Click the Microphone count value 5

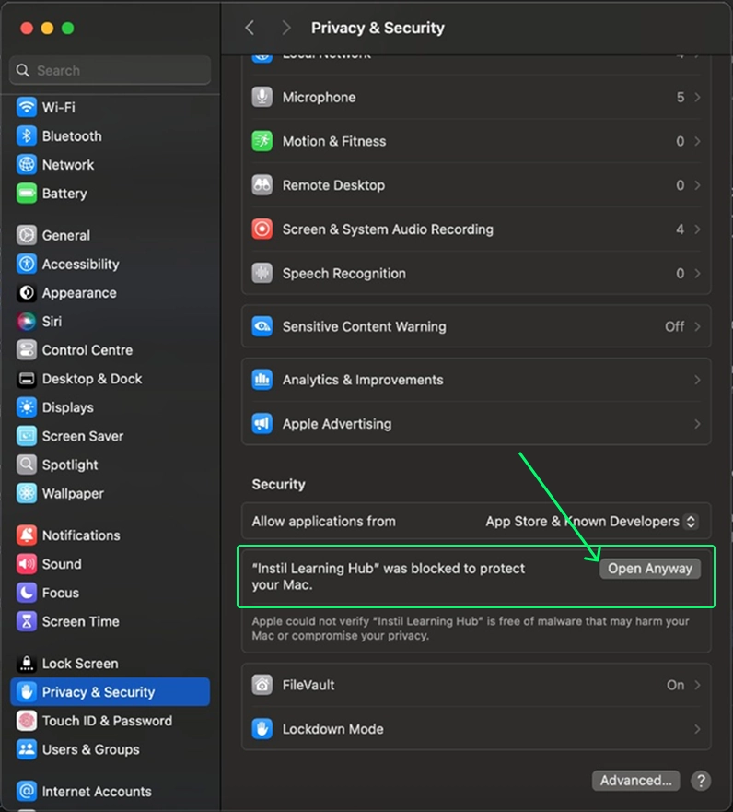681,98
